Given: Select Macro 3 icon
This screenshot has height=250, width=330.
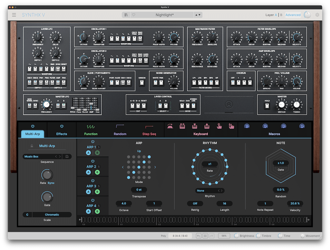Looking at the screenshot, I should 284,126.
